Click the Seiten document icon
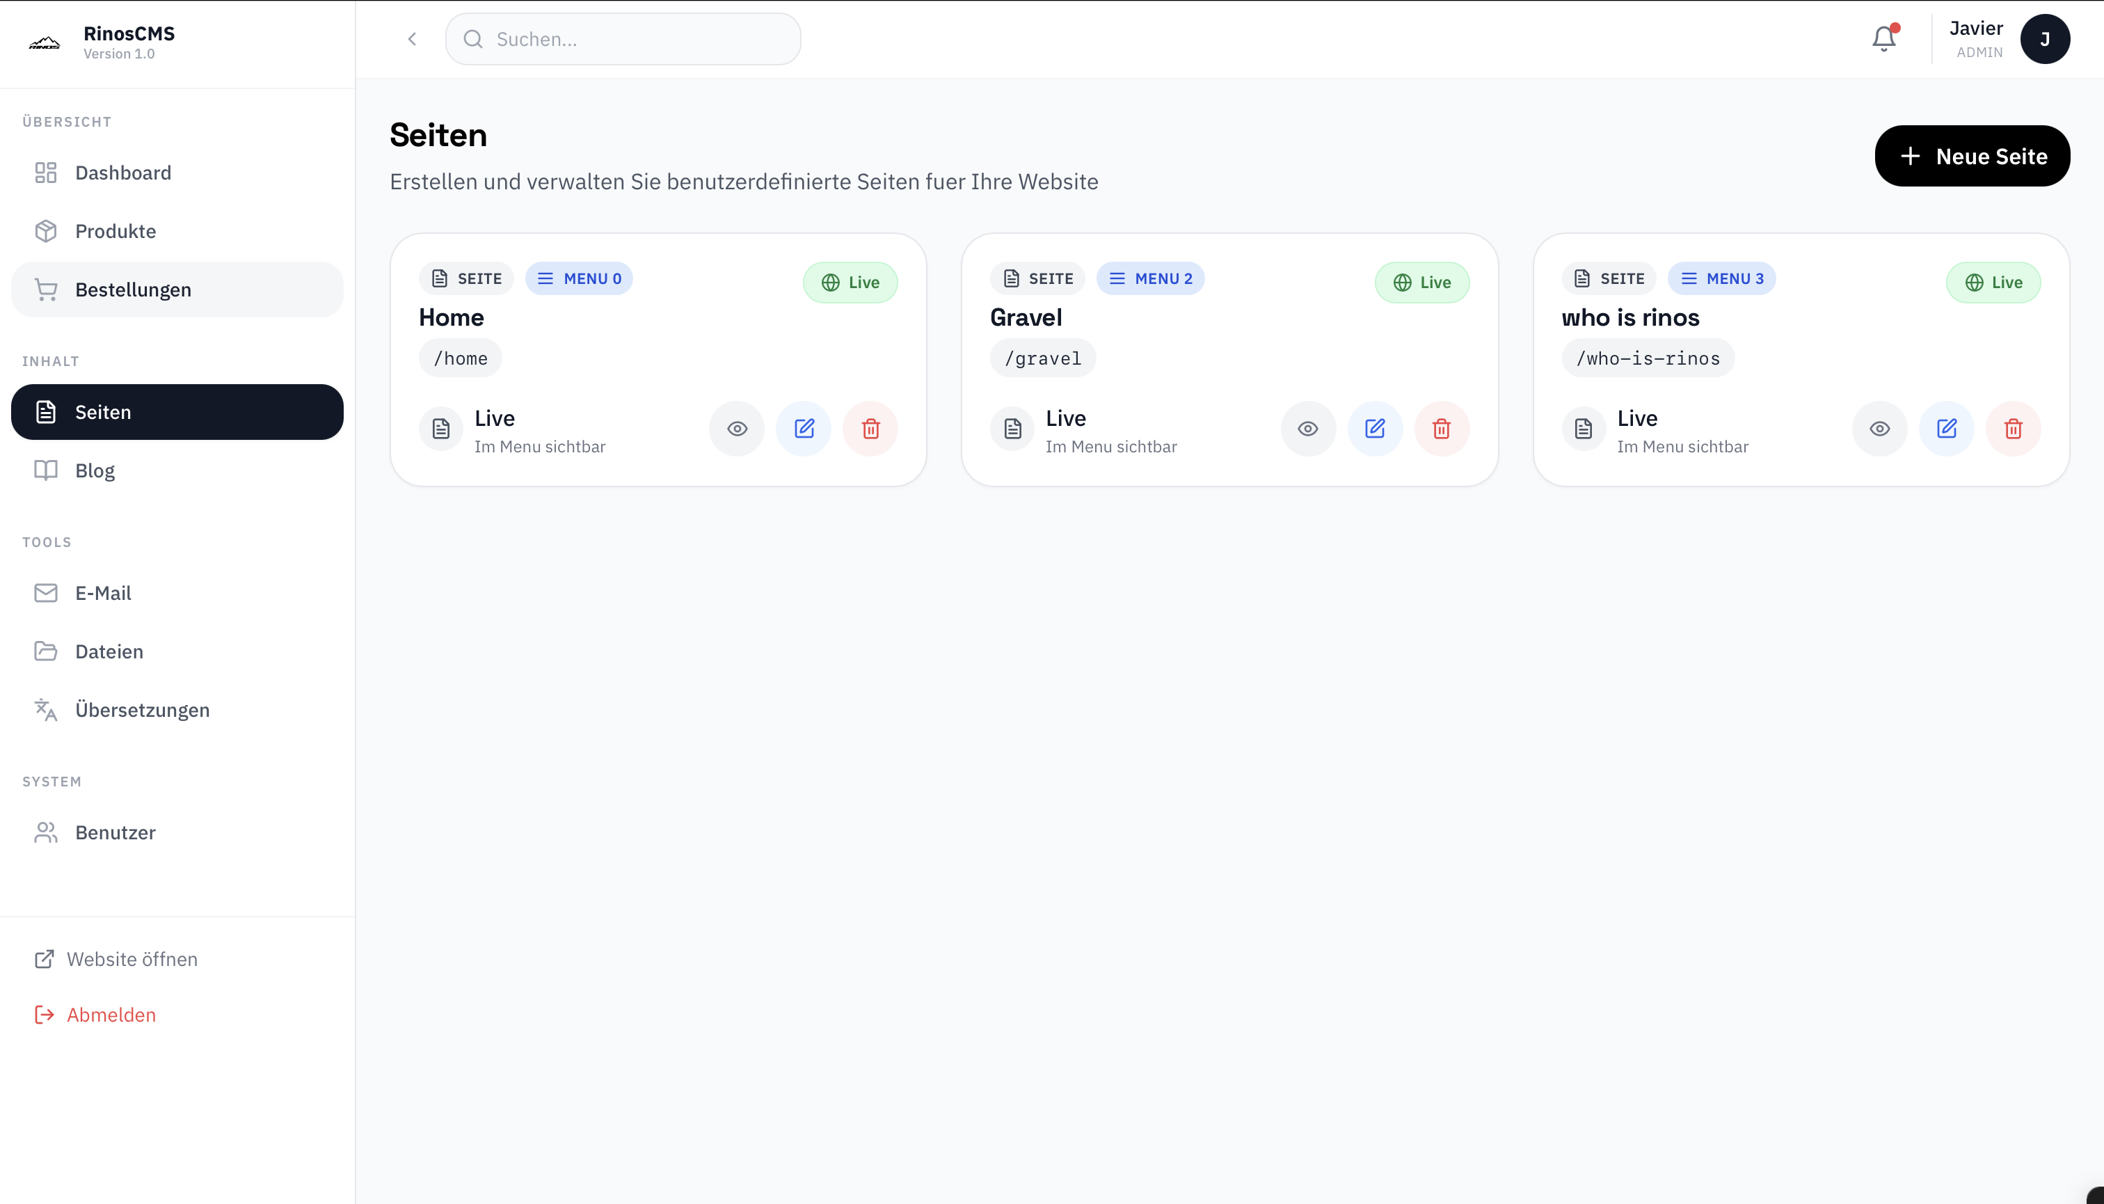Viewport: 2104px width, 1204px height. tap(45, 412)
